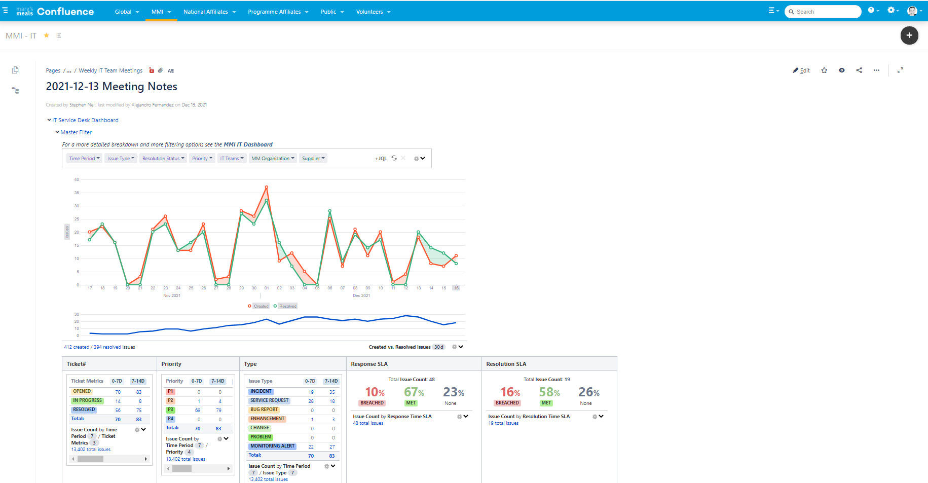Toggle the Resolved series in chart legend
The width and height of the screenshot is (928, 483).
click(285, 306)
